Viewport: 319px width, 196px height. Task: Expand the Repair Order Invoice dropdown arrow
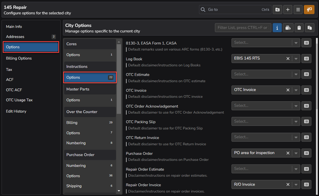tap(296, 185)
